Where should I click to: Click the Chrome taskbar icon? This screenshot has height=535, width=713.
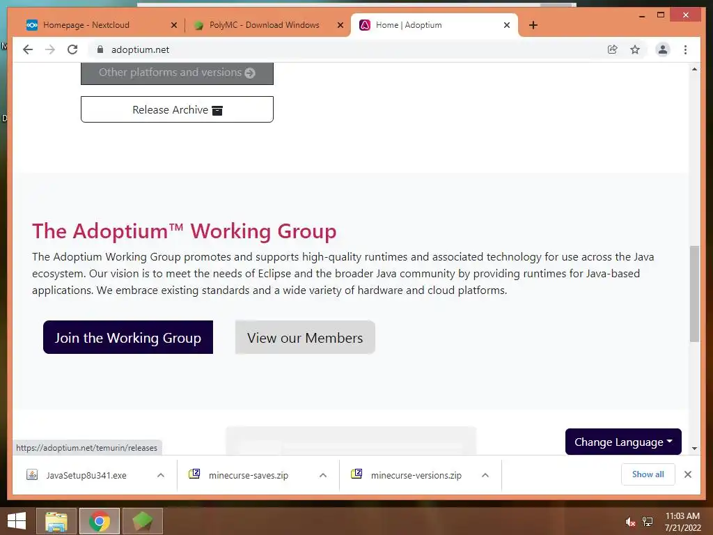[100, 521]
